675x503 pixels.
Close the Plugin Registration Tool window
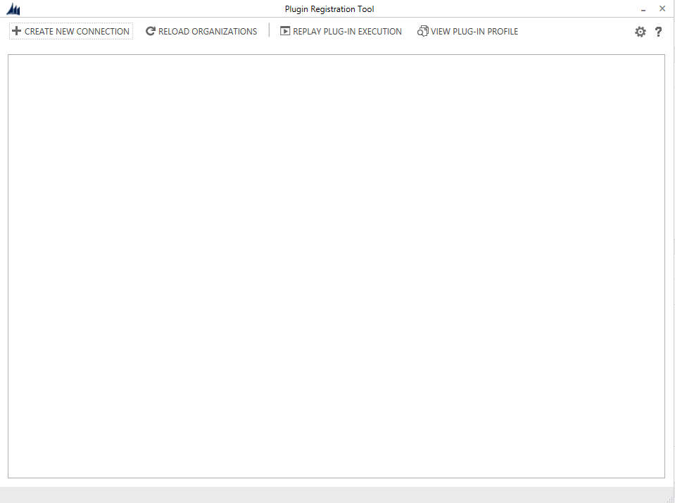[662, 8]
